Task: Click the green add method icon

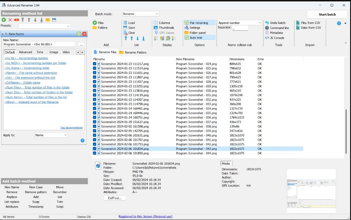Action: (4, 20)
